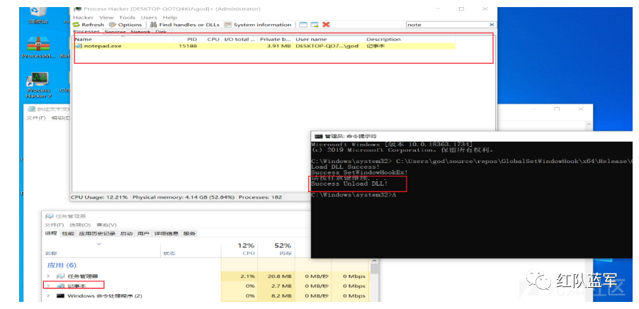This screenshot has width=639, height=309.
Task: Switch to the Disk tab
Action: [x=161, y=31]
